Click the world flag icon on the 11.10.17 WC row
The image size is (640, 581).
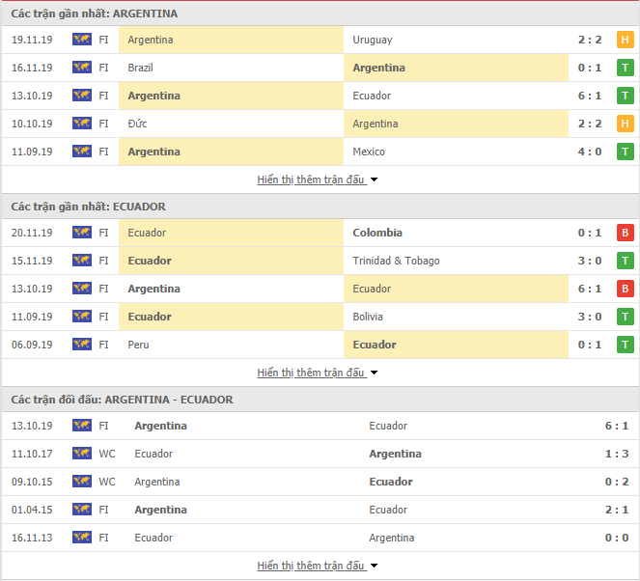click(82, 454)
